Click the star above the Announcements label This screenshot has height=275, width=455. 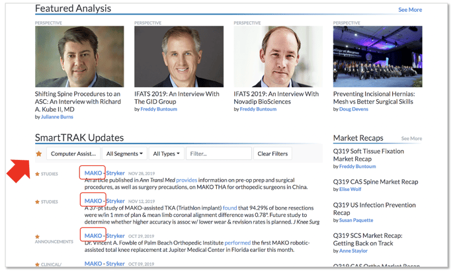(x=37, y=237)
